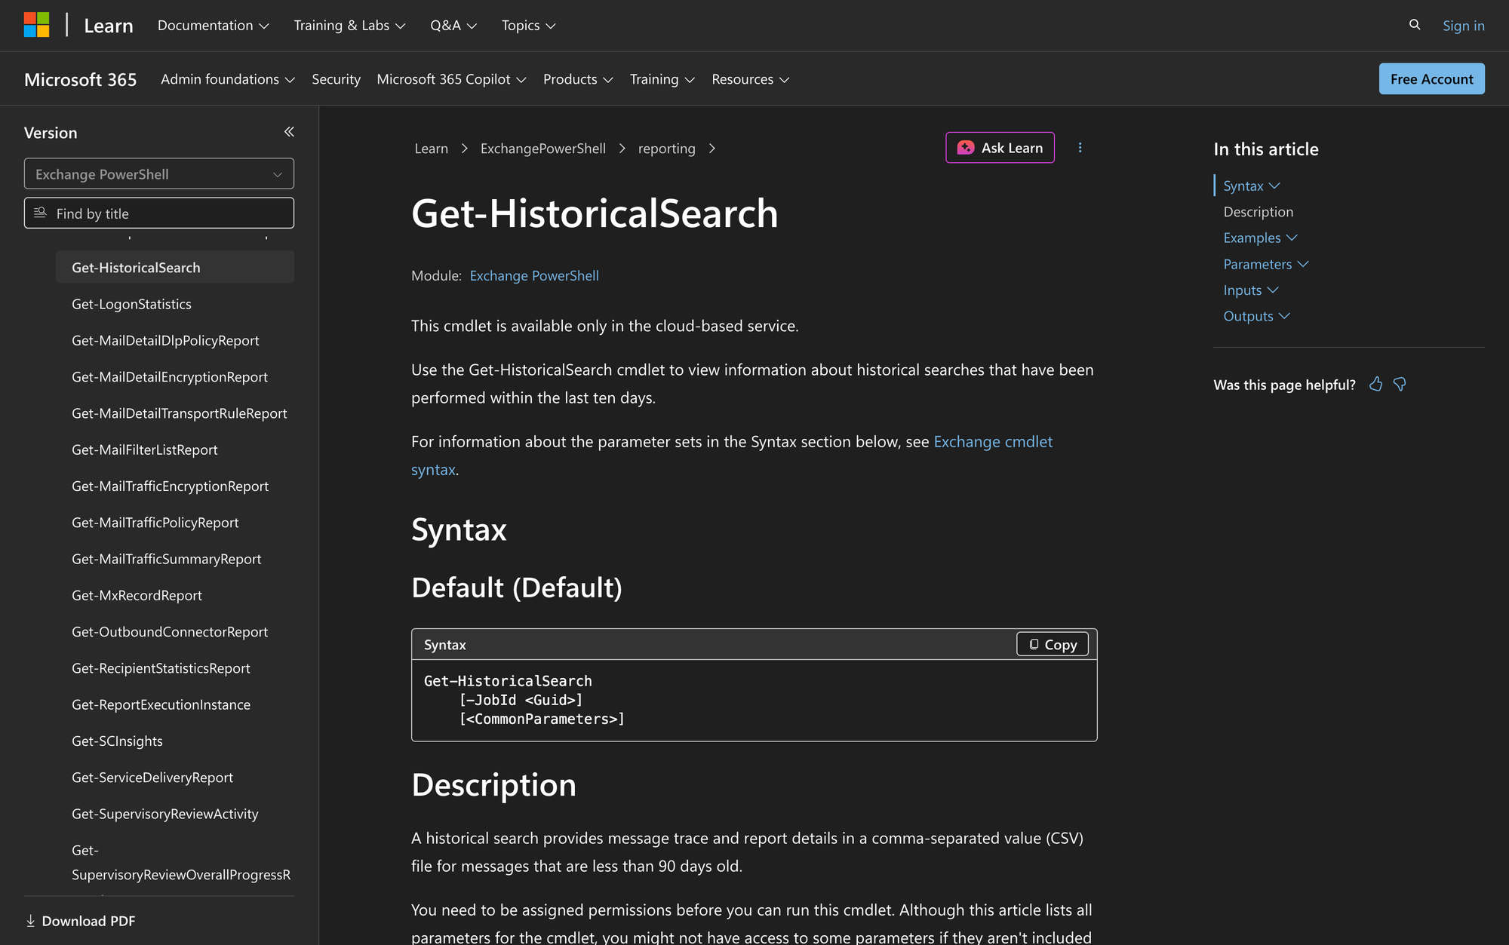Select Get-LogonStatistics in sidebar

[131, 304]
